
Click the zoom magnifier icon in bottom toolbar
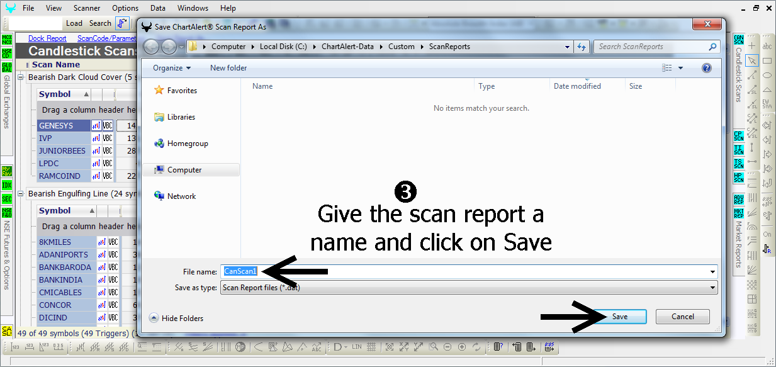[434, 347]
